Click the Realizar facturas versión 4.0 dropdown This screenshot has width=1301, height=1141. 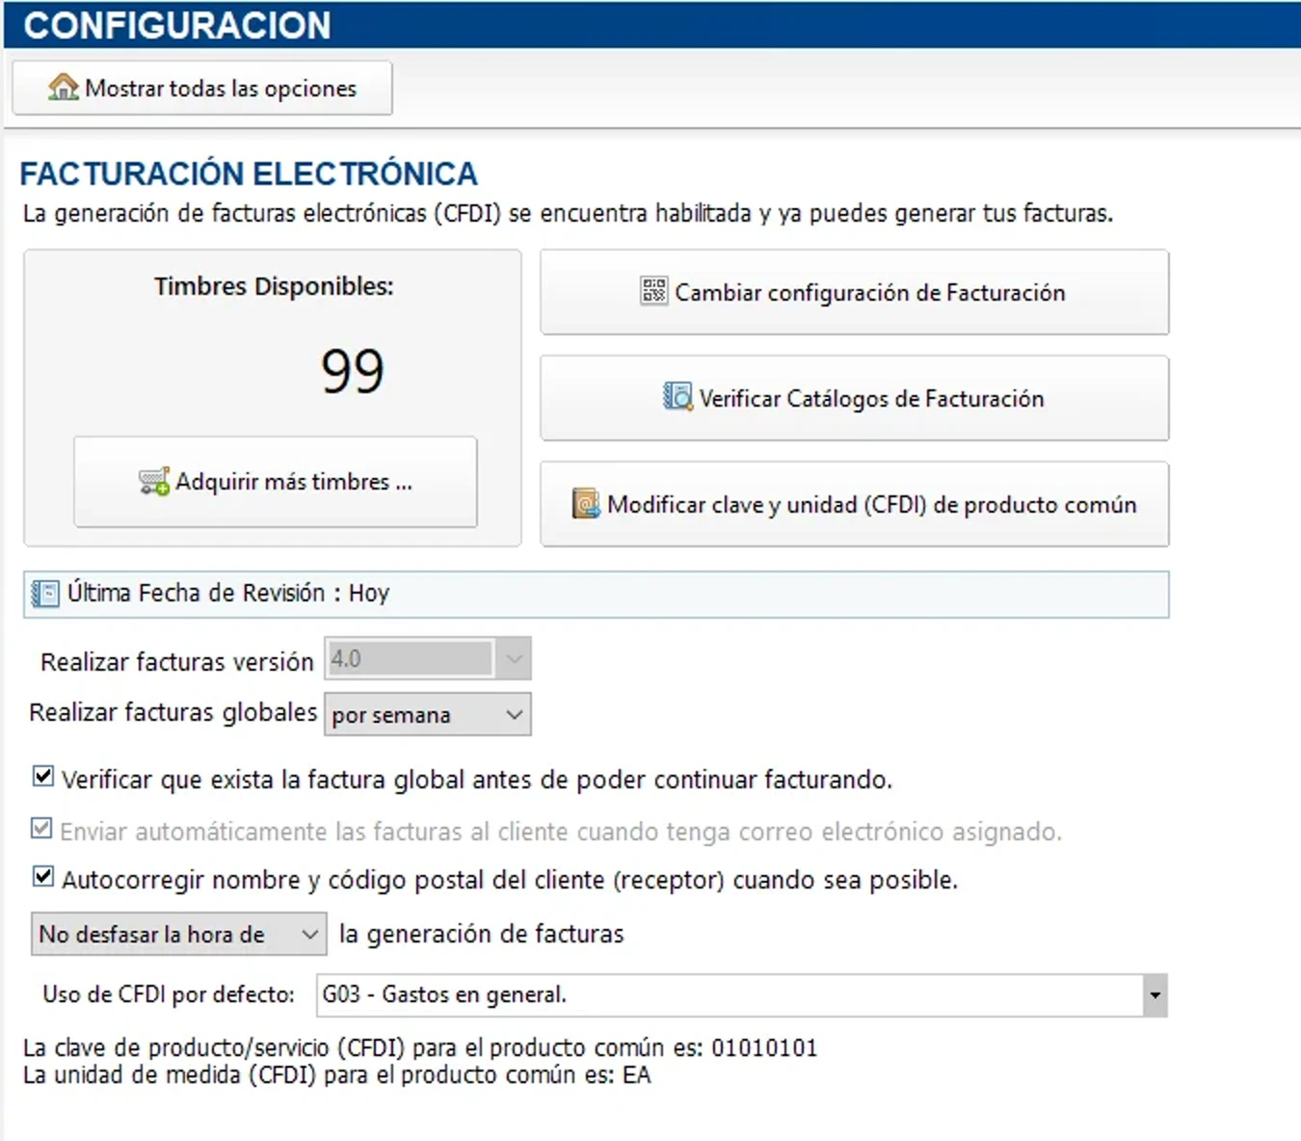(x=427, y=659)
